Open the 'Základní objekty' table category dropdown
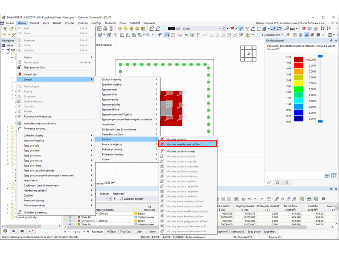Image resolution: width=339 pixels, height=254 pixels. coord(139,199)
